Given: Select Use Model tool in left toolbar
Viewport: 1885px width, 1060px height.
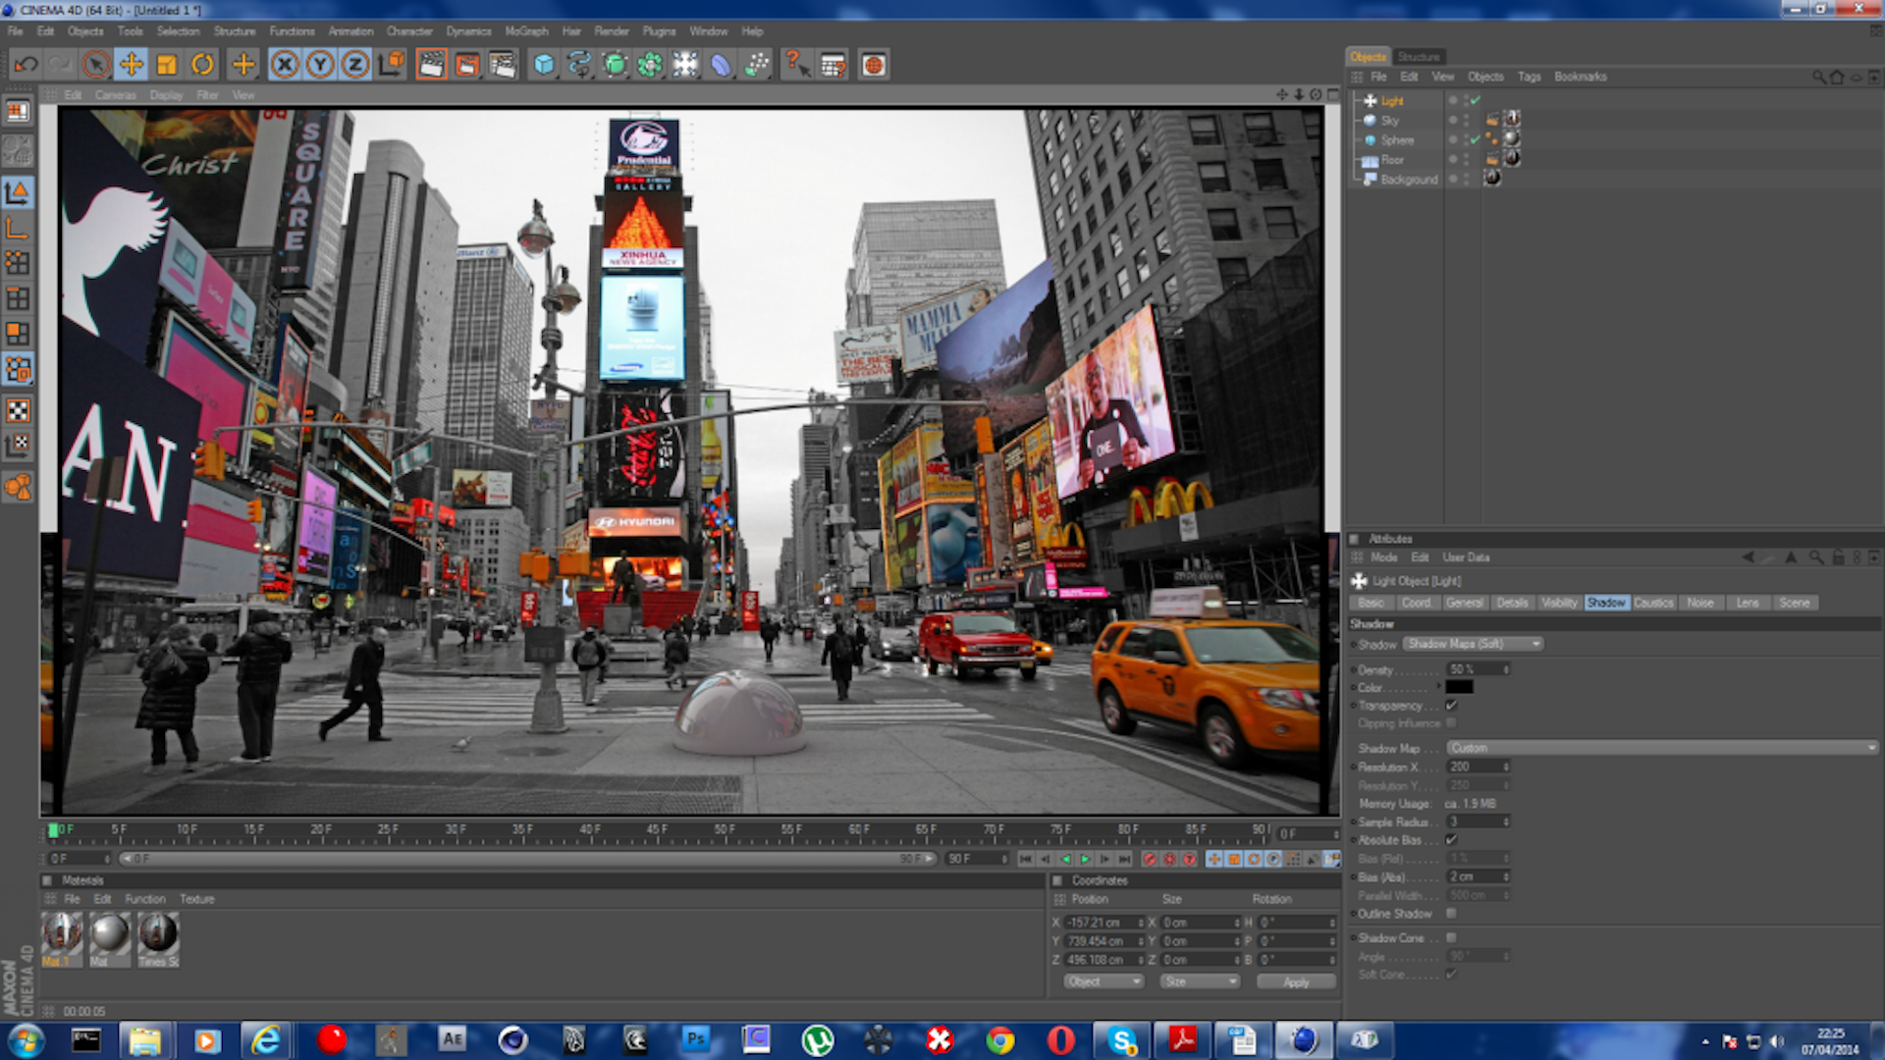Looking at the screenshot, I should (x=18, y=191).
